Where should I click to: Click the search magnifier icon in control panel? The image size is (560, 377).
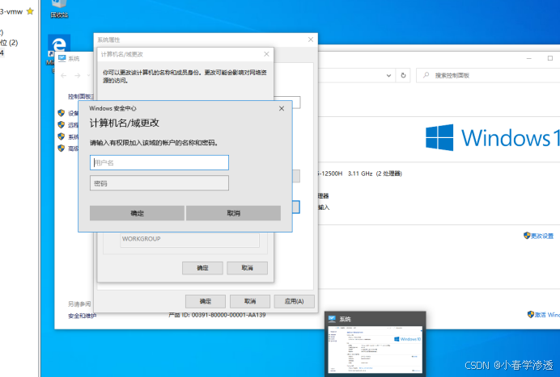(426, 75)
